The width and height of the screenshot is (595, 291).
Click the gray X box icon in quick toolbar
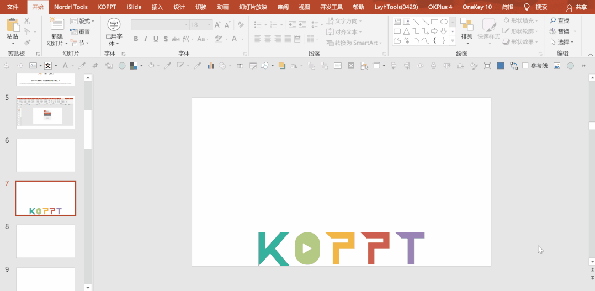(351, 66)
